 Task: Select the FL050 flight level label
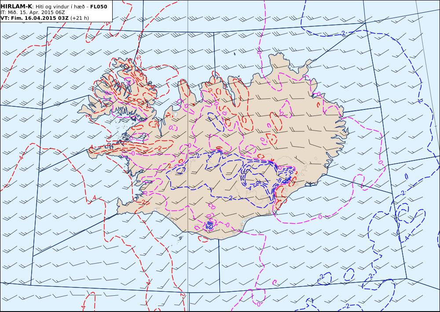(99, 7)
